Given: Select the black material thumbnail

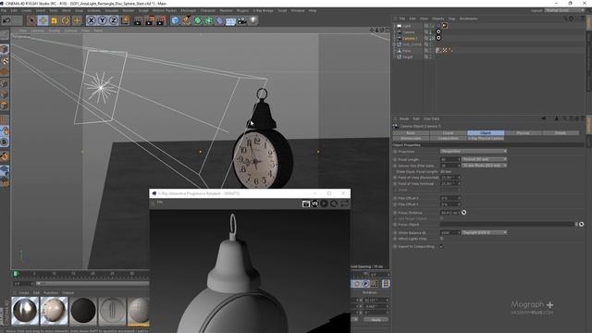Looking at the screenshot, I should coord(83,311).
